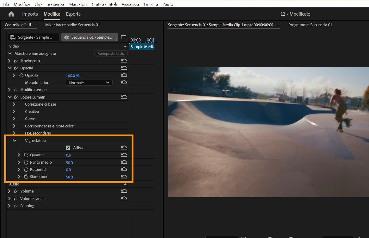Expand Correzione di base section

pyautogui.click(x=14, y=104)
